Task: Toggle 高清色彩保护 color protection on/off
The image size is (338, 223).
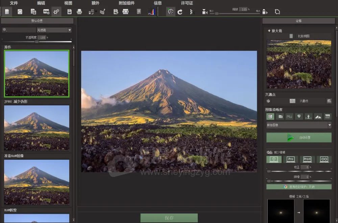Action: click(299, 187)
